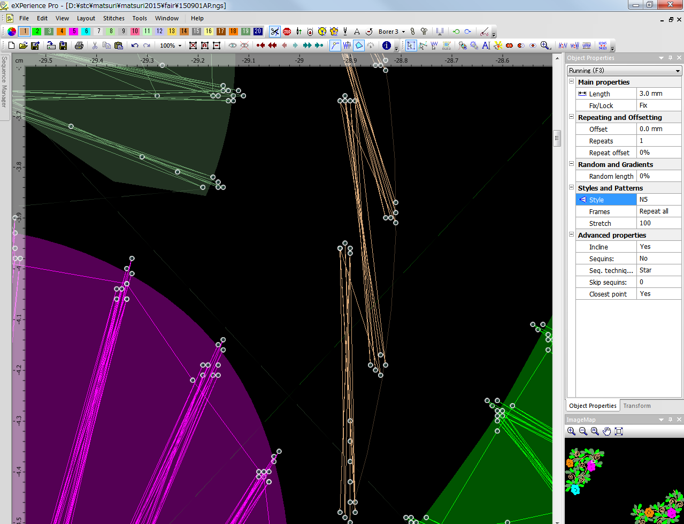
Task: Open the Edit menu
Action: [x=42, y=18]
